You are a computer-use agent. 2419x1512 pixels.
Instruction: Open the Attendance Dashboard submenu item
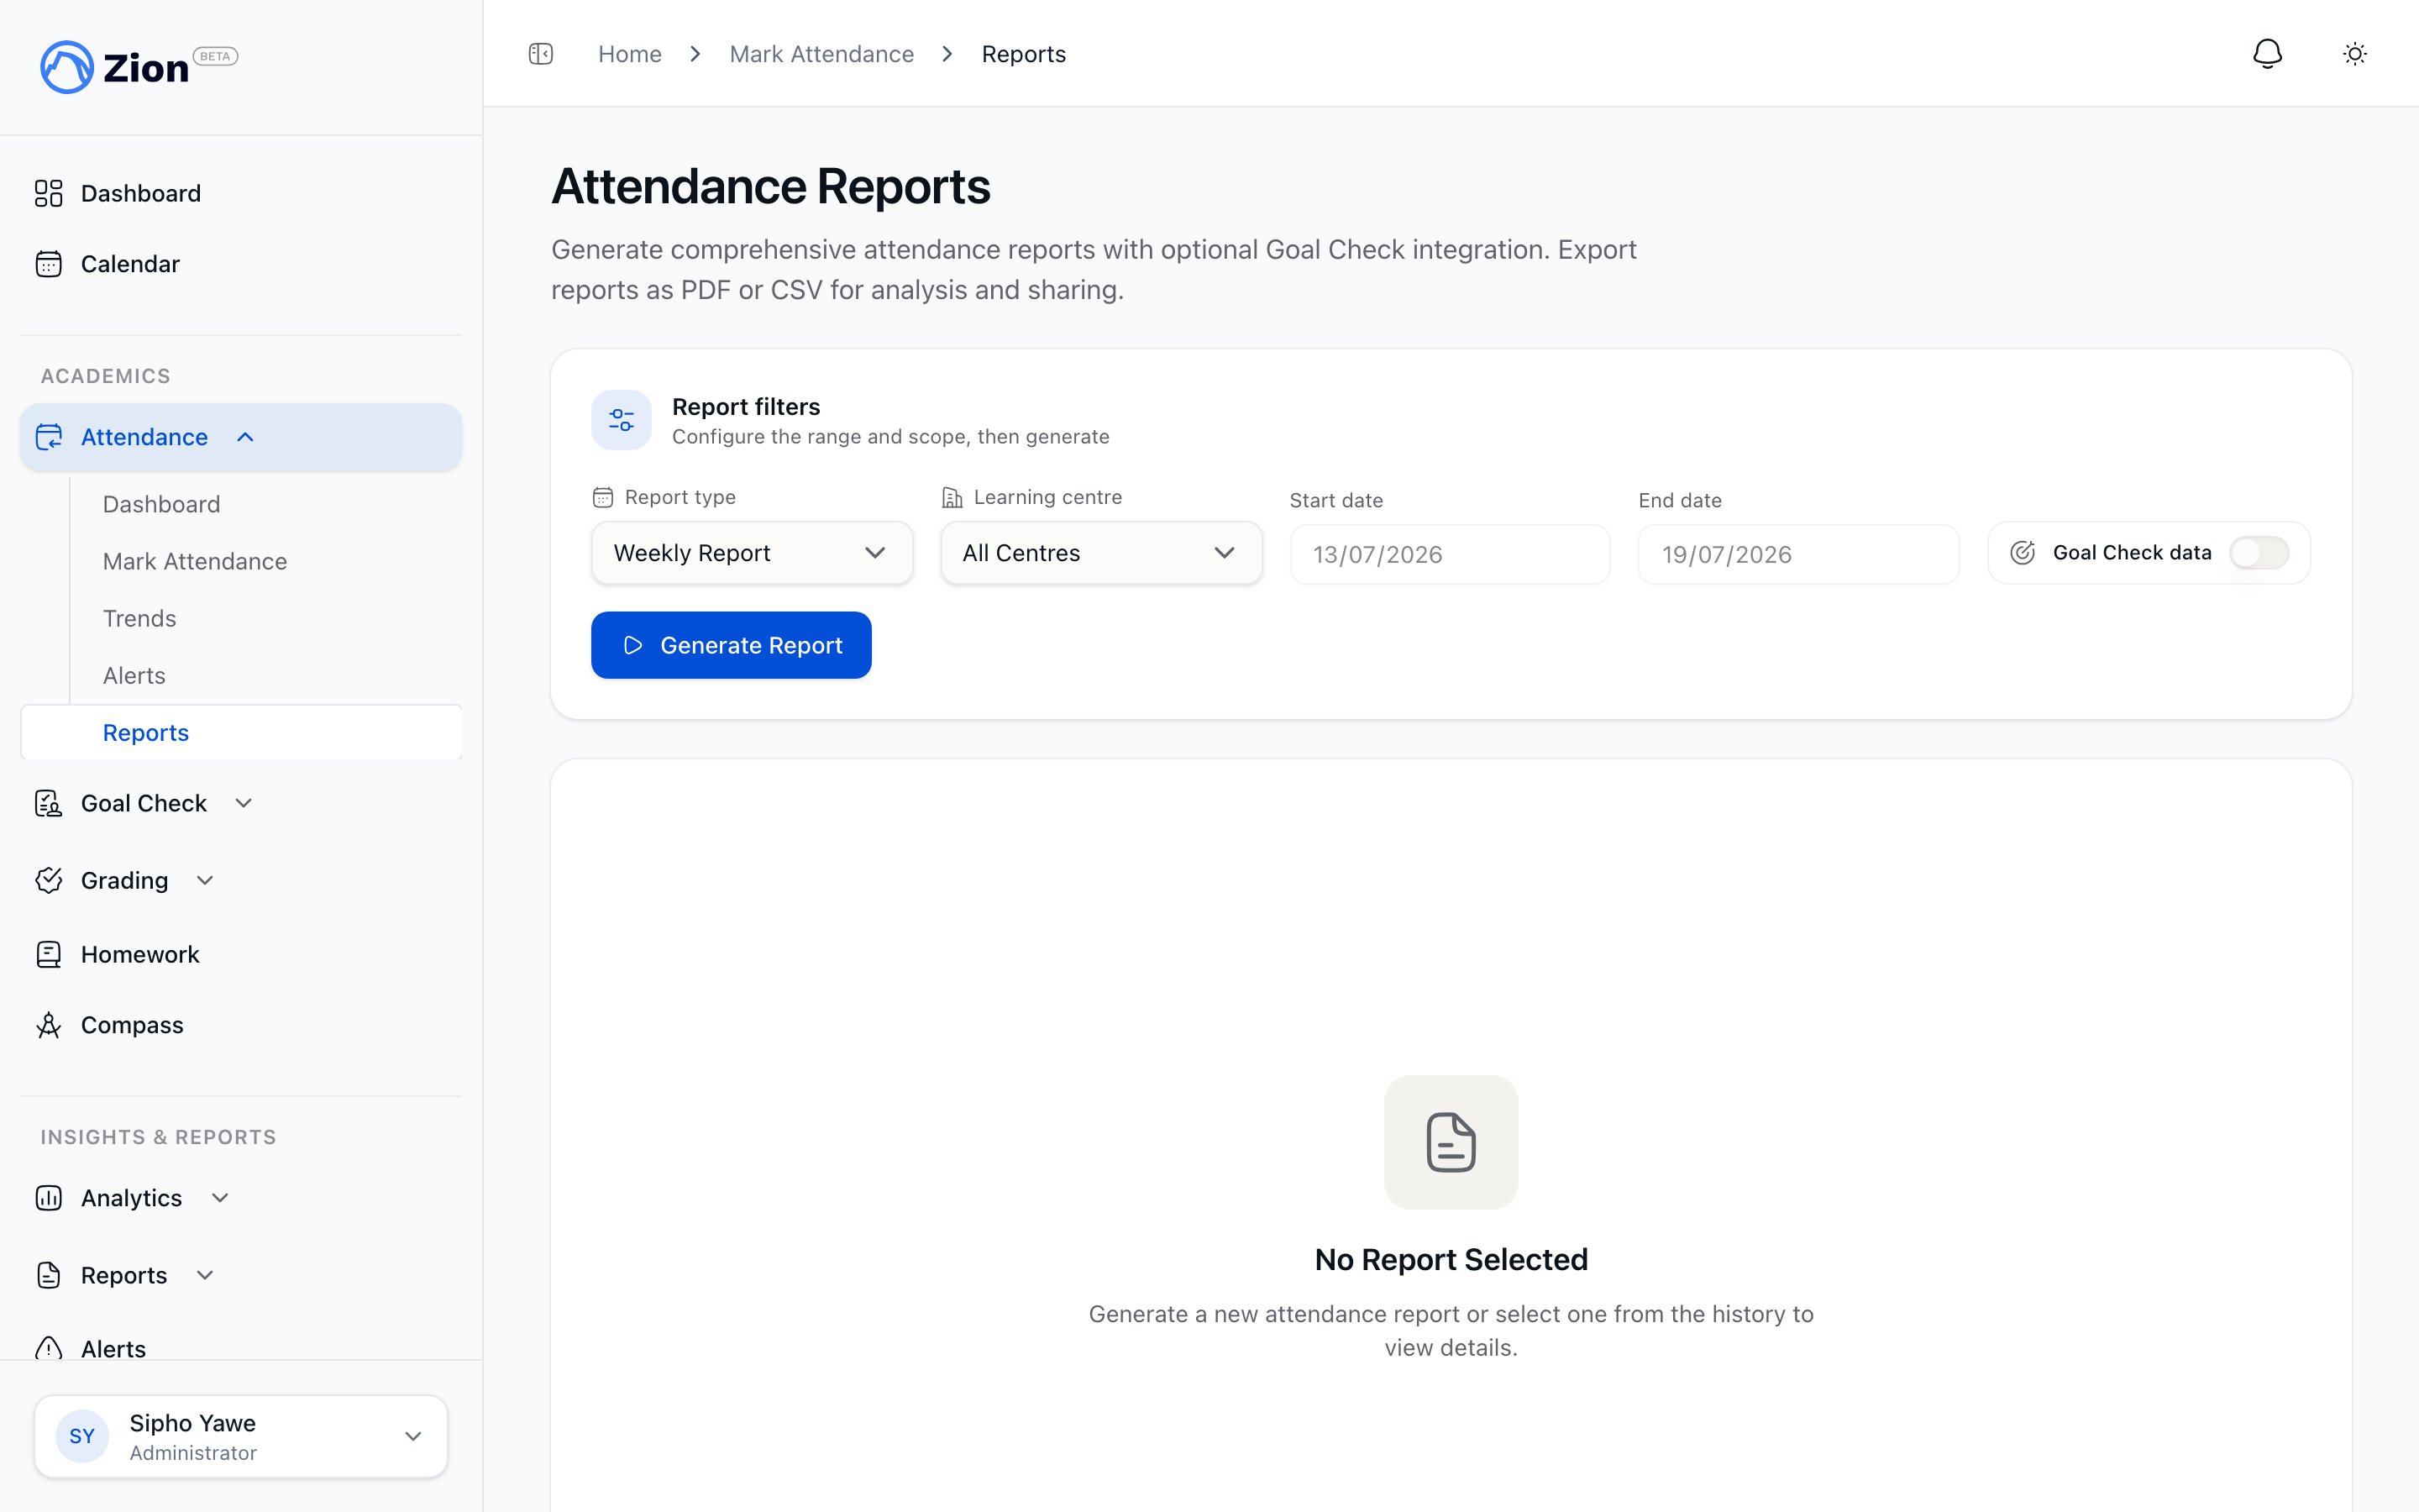tap(162, 504)
